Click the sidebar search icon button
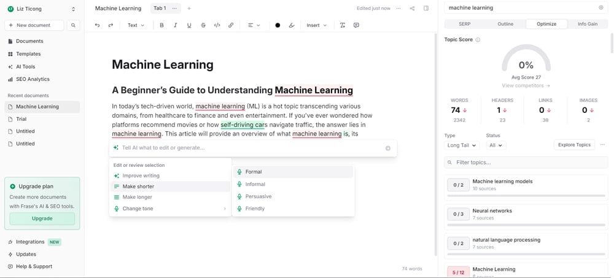Screen dimensions: 614x278 tap(73, 25)
